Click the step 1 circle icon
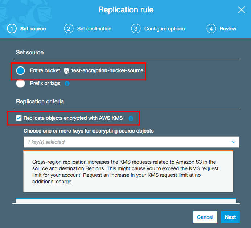 tap(12, 29)
